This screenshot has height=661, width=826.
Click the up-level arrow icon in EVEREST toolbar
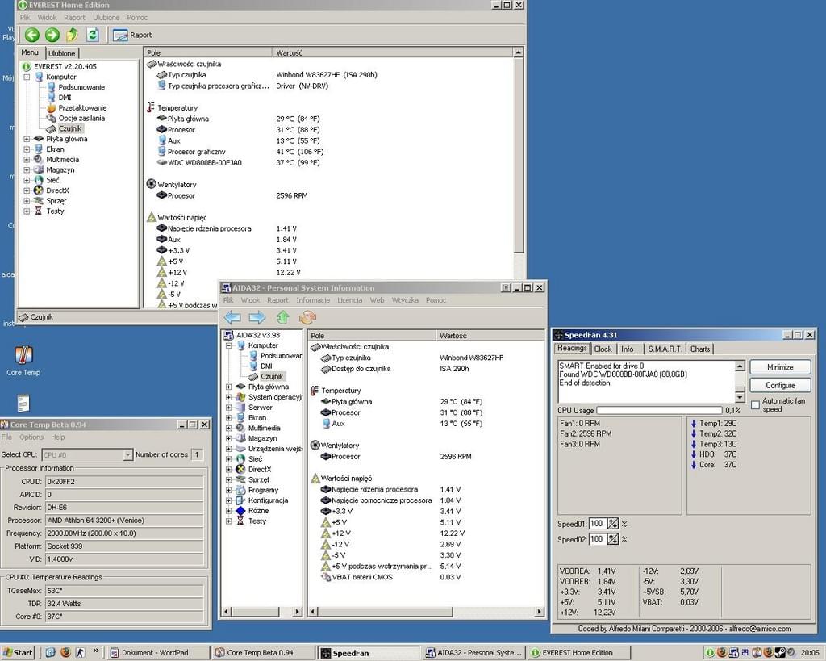(72, 36)
